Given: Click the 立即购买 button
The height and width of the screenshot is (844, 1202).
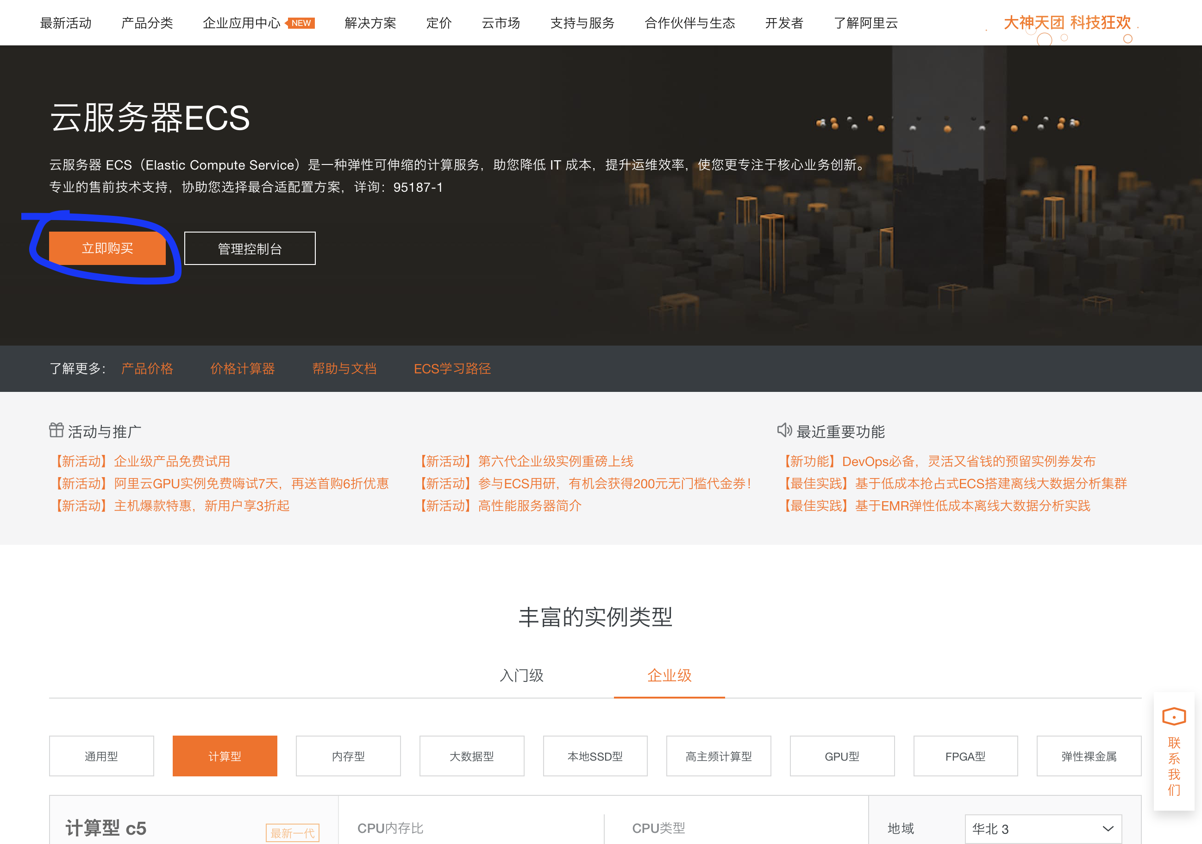Looking at the screenshot, I should pos(107,248).
